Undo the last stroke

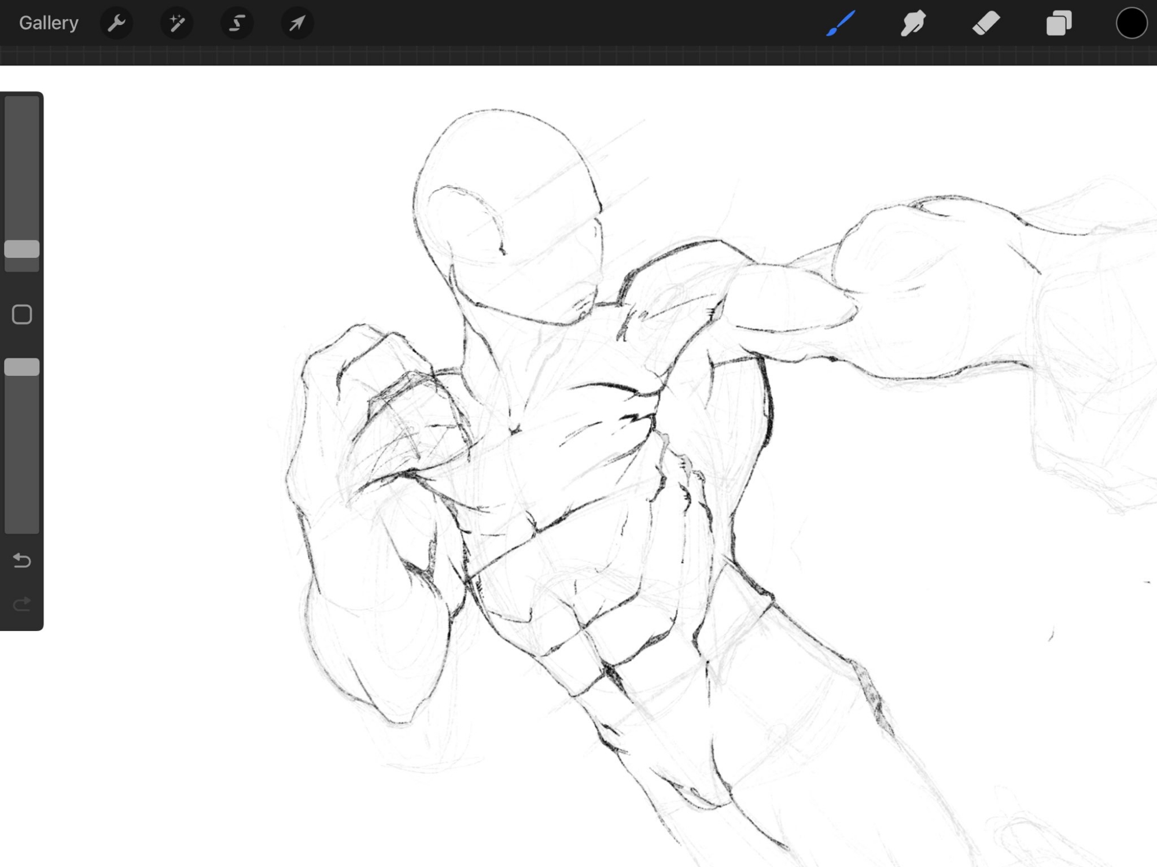[22, 560]
